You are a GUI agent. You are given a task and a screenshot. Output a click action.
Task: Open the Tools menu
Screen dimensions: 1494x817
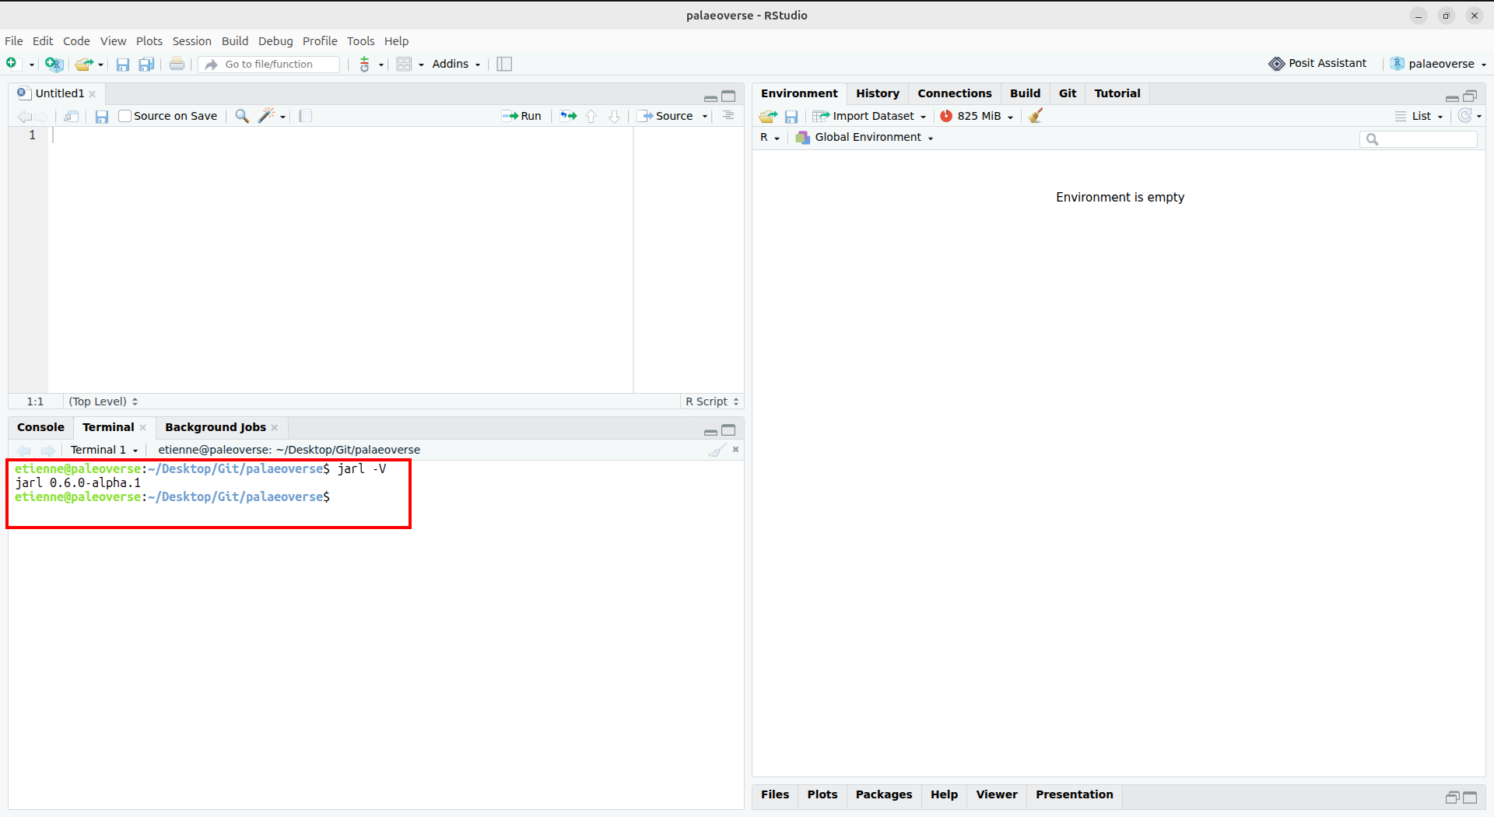tap(361, 41)
